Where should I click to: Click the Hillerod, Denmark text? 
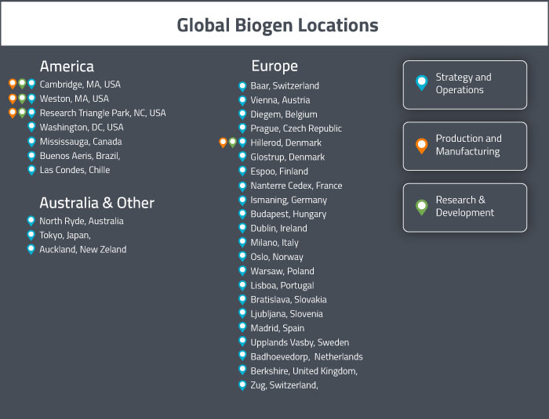pyautogui.click(x=286, y=143)
